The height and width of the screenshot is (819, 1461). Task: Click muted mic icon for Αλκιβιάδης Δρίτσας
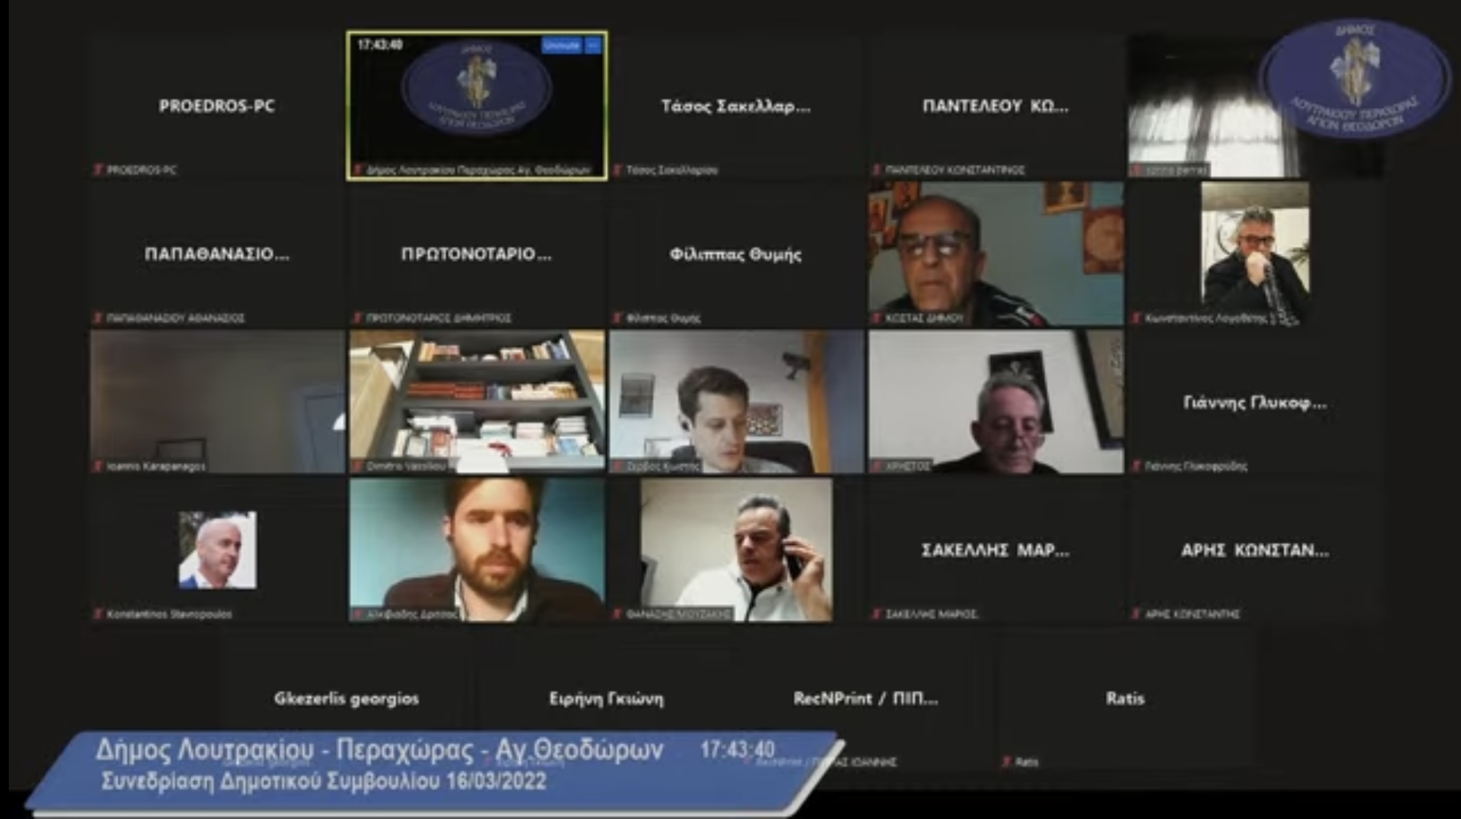pyautogui.click(x=358, y=614)
